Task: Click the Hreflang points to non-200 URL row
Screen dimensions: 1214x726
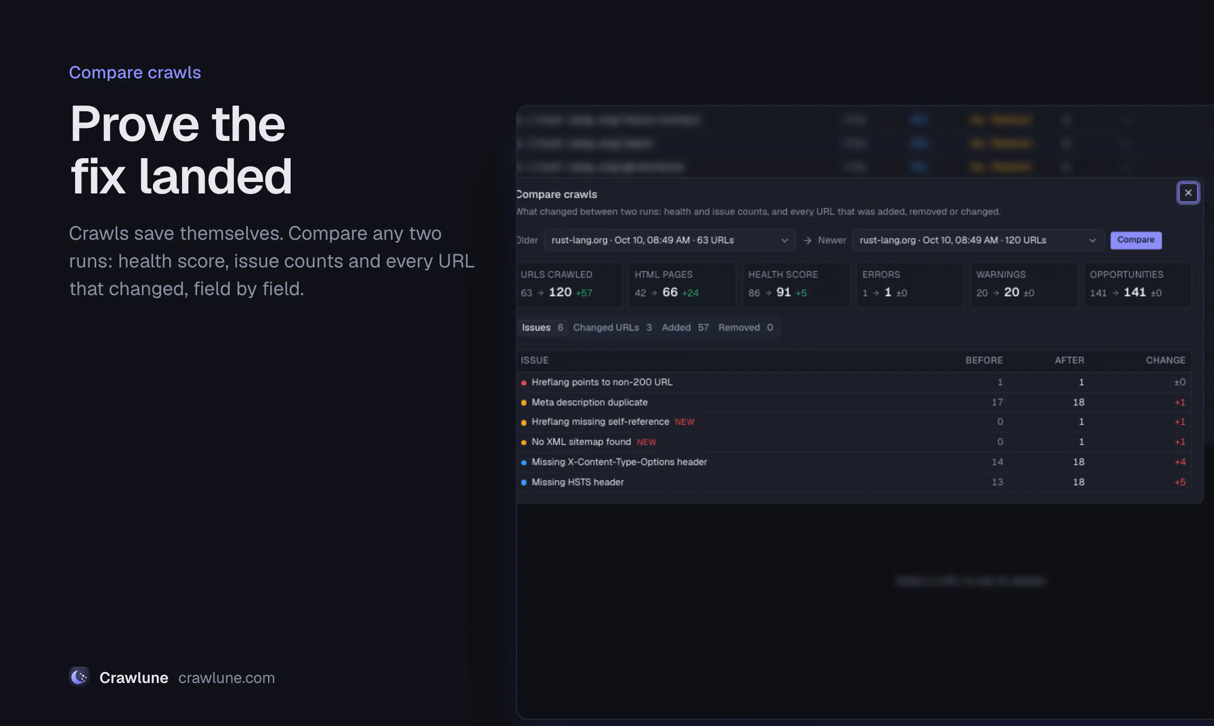Action: pos(854,382)
